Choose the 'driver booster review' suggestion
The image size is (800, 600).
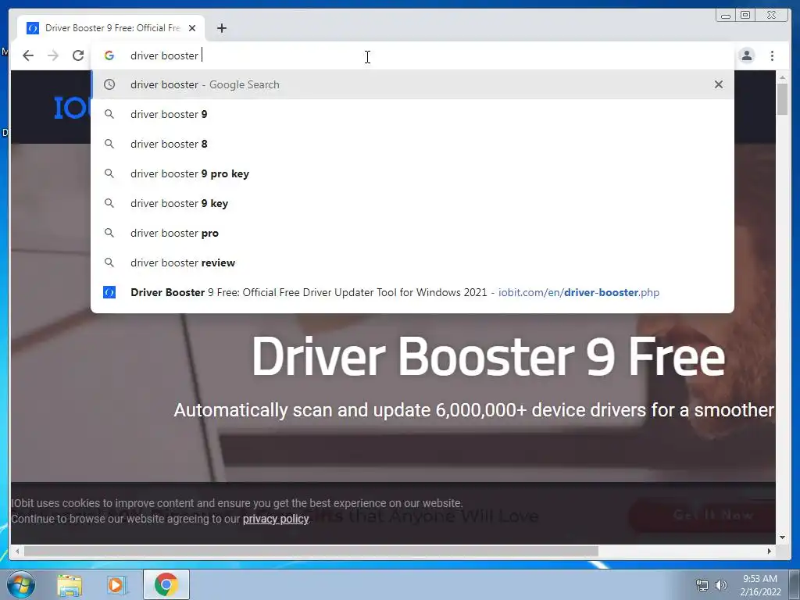tap(412, 262)
